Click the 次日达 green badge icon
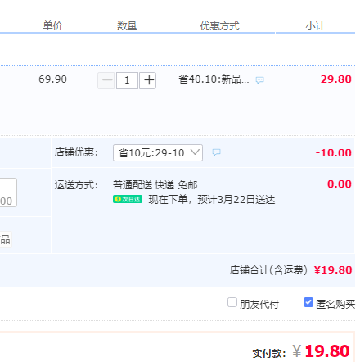This screenshot has width=360, height=362. (128, 199)
